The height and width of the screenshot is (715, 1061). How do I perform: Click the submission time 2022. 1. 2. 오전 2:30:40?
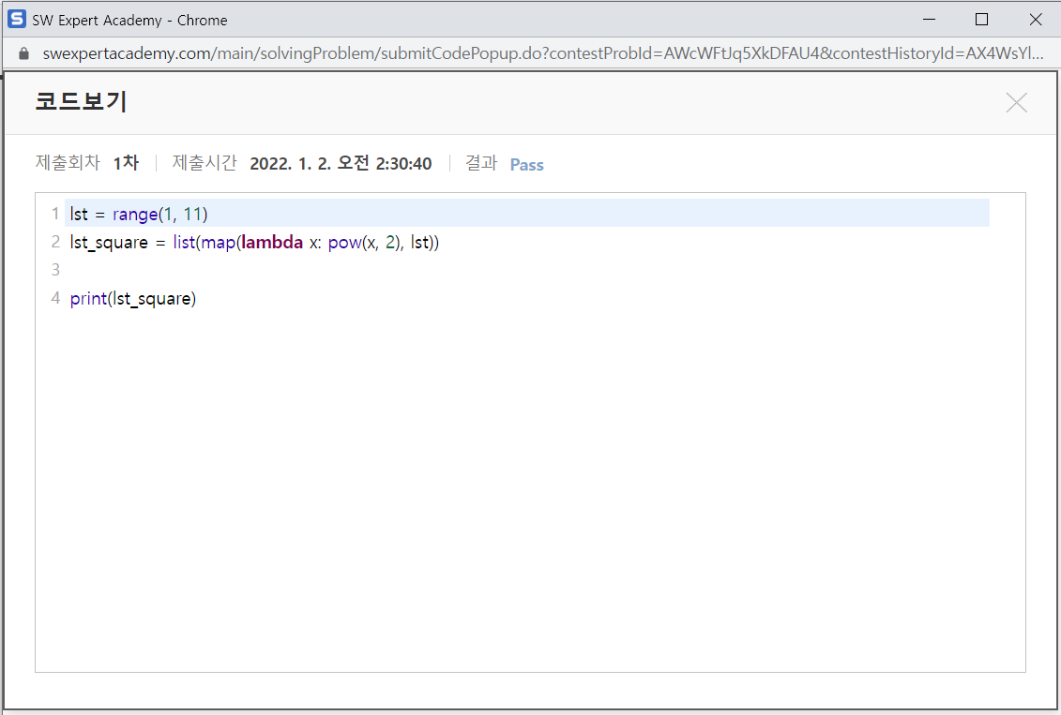point(341,164)
